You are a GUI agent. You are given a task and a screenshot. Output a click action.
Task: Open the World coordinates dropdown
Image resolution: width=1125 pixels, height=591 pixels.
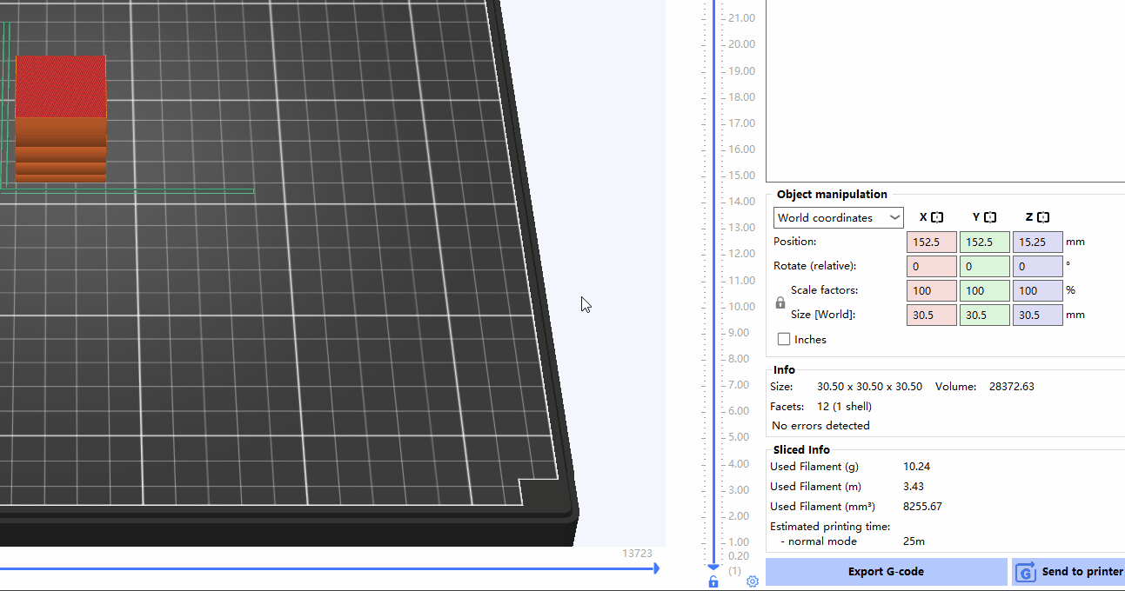coord(838,218)
